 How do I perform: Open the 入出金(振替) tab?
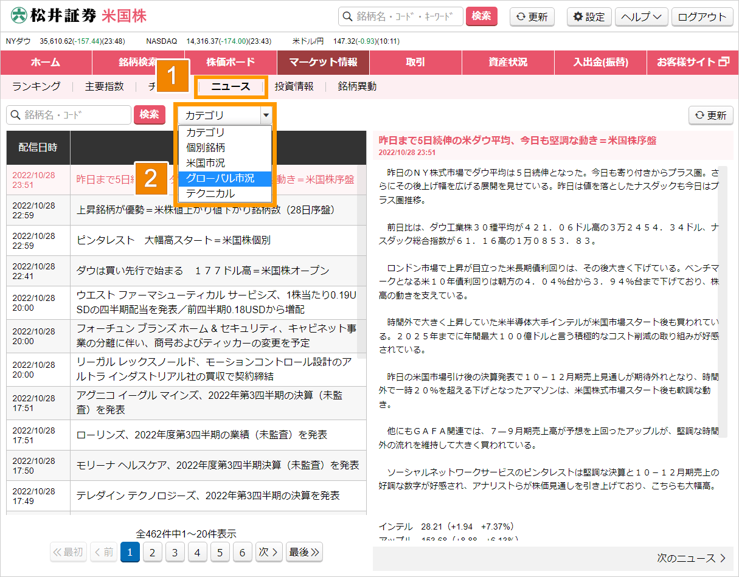(600, 63)
